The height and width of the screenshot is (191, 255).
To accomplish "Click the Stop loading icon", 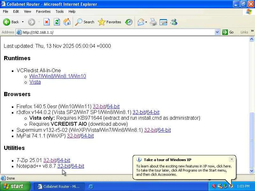I will (x=47, y=22).
